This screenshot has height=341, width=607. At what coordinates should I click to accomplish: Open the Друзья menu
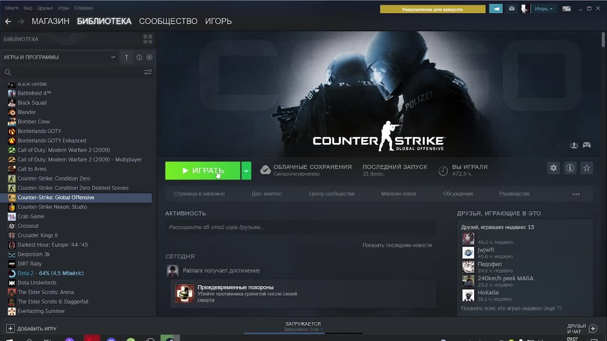pos(45,8)
